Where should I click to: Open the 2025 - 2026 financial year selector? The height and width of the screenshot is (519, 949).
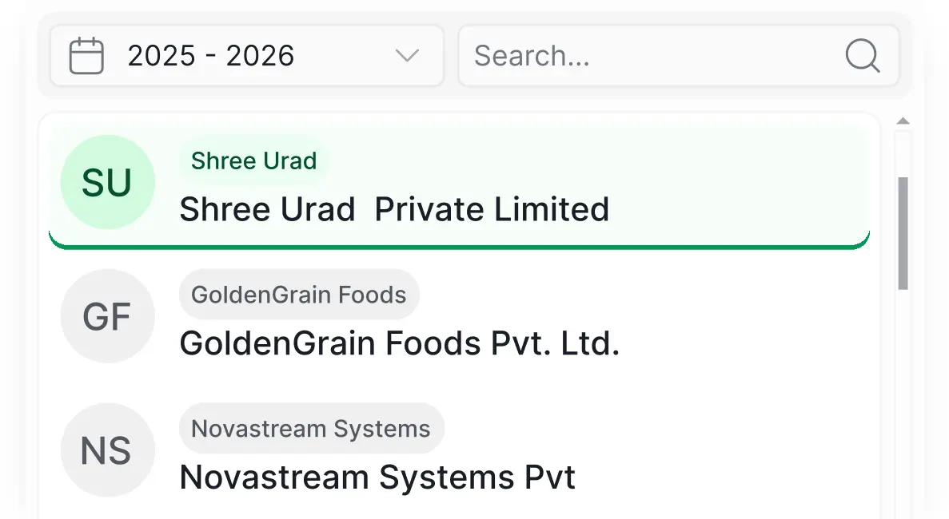(x=247, y=56)
